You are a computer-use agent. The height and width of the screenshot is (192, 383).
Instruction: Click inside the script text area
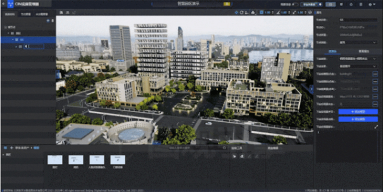[x=347, y=146]
